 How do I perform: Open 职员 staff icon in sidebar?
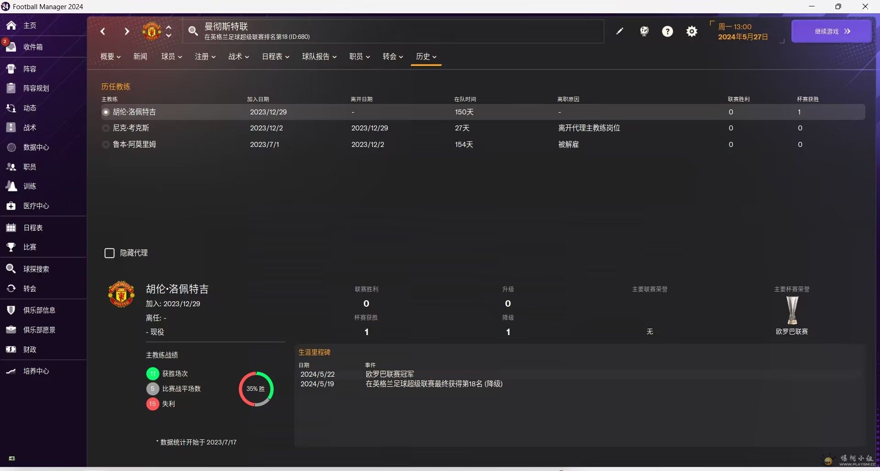(11, 167)
